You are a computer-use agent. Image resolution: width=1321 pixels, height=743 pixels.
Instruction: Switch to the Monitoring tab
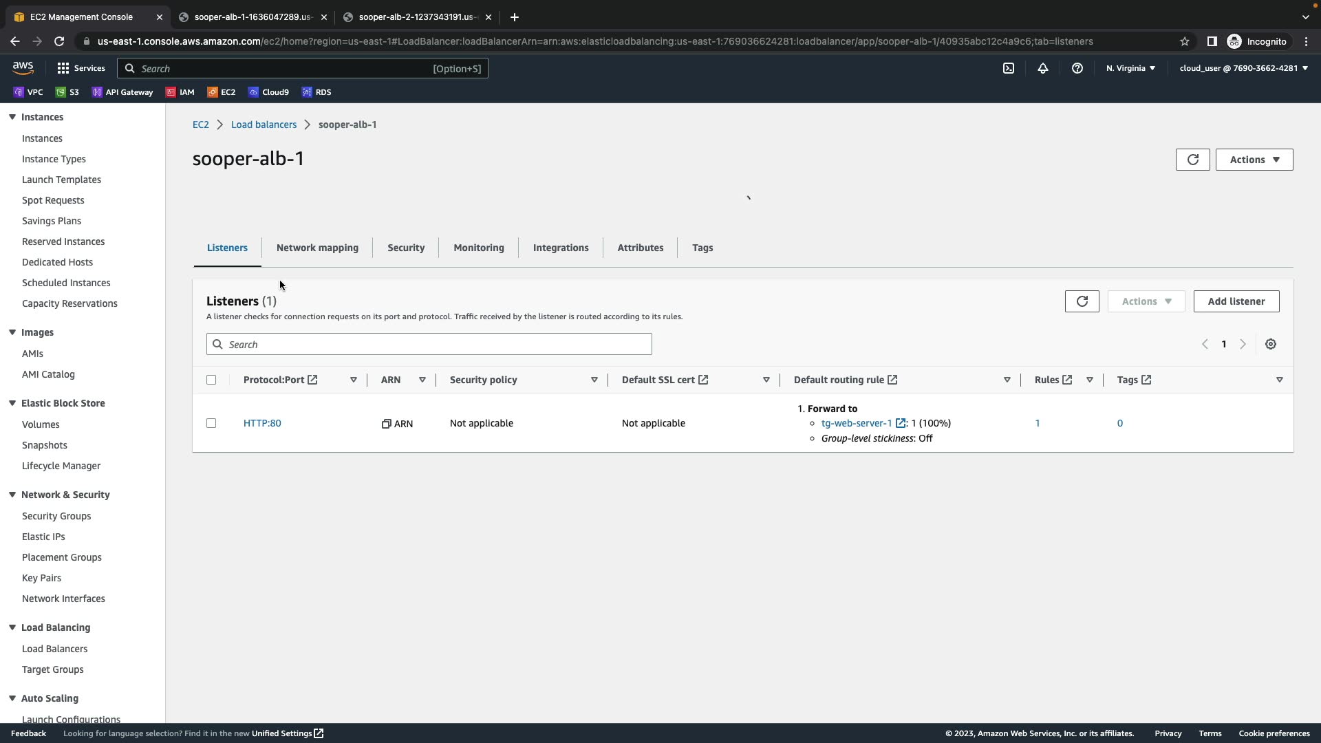pyautogui.click(x=478, y=248)
